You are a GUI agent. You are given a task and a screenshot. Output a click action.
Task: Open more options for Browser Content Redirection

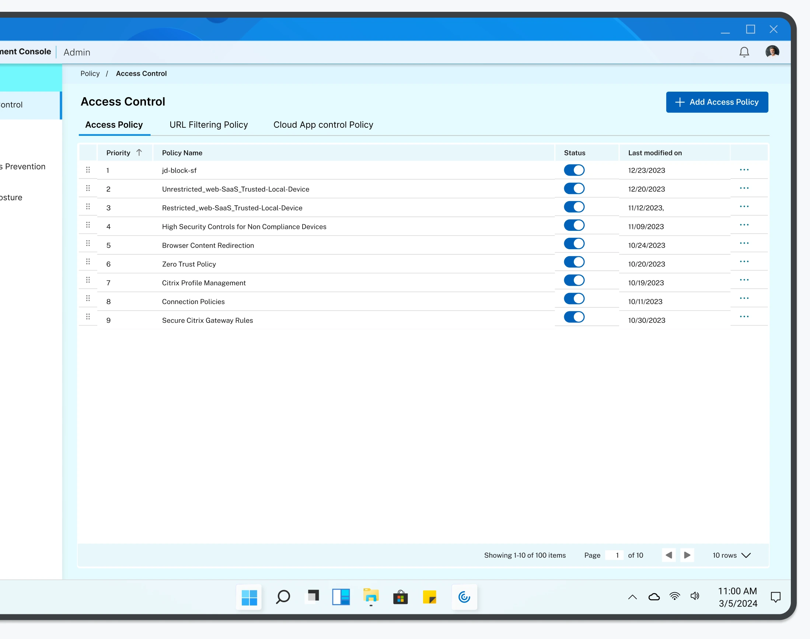pos(744,243)
